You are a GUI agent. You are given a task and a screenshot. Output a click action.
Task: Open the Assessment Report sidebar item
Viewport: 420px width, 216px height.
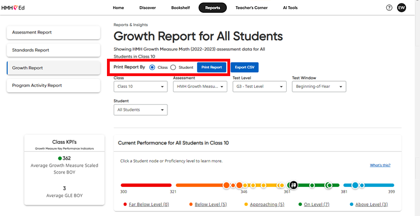pyautogui.click(x=53, y=32)
